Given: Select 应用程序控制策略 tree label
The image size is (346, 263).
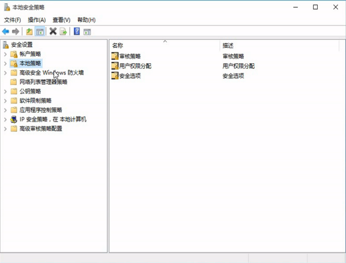Looking at the screenshot, I should pyautogui.click(x=40, y=110).
